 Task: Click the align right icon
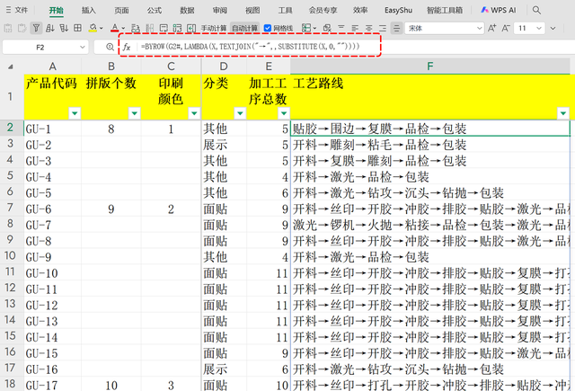pyautogui.click(x=383, y=28)
